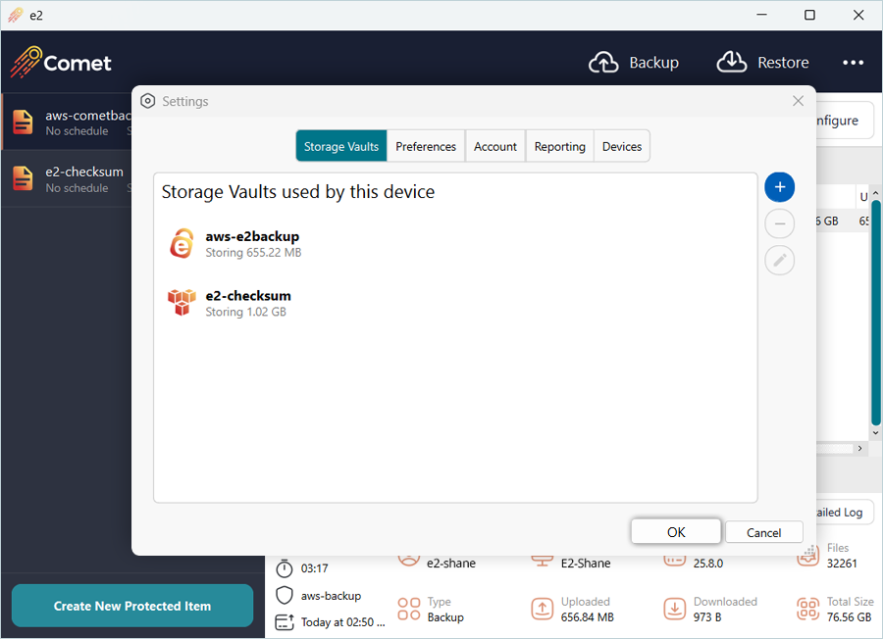This screenshot has width=883, height=639.
Task: Click the 'Storage Vaults used by this device' heading
Action: [x=298, y=192]
